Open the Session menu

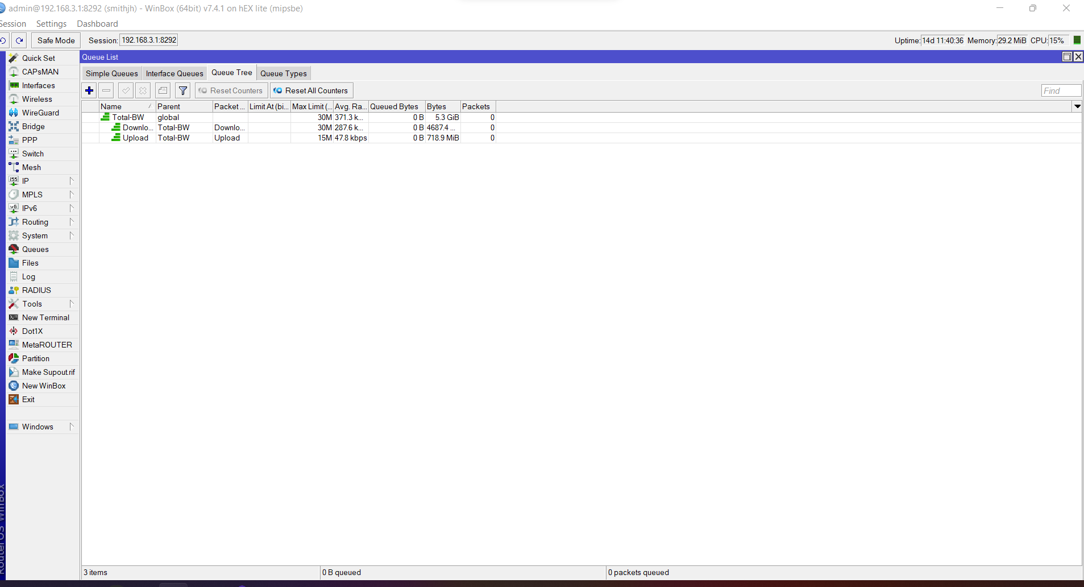13,24
